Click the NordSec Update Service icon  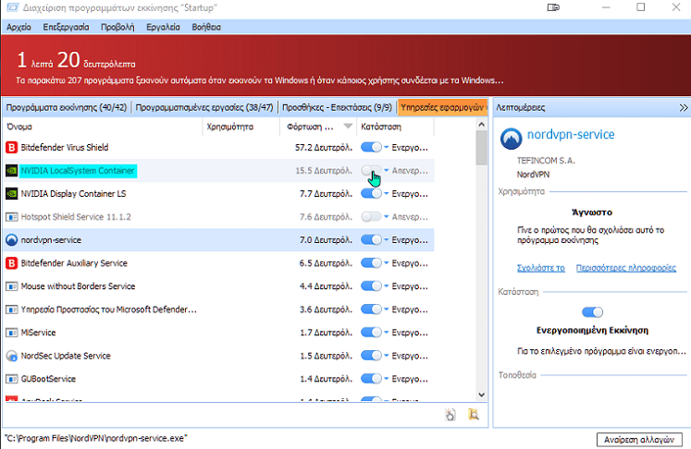click(x=11, y=356)
